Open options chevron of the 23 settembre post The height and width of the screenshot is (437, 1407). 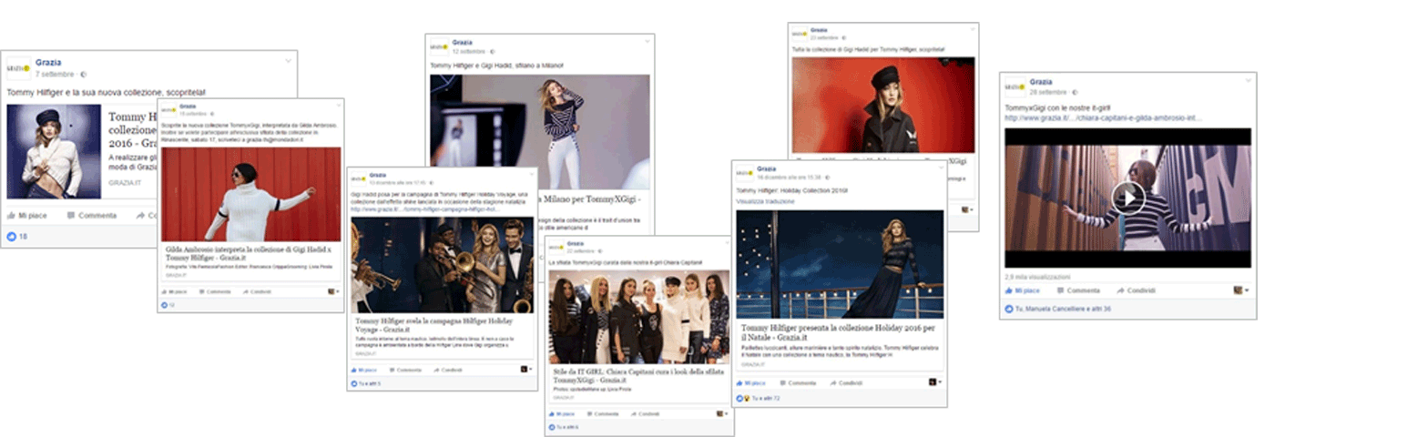[971, 30]
